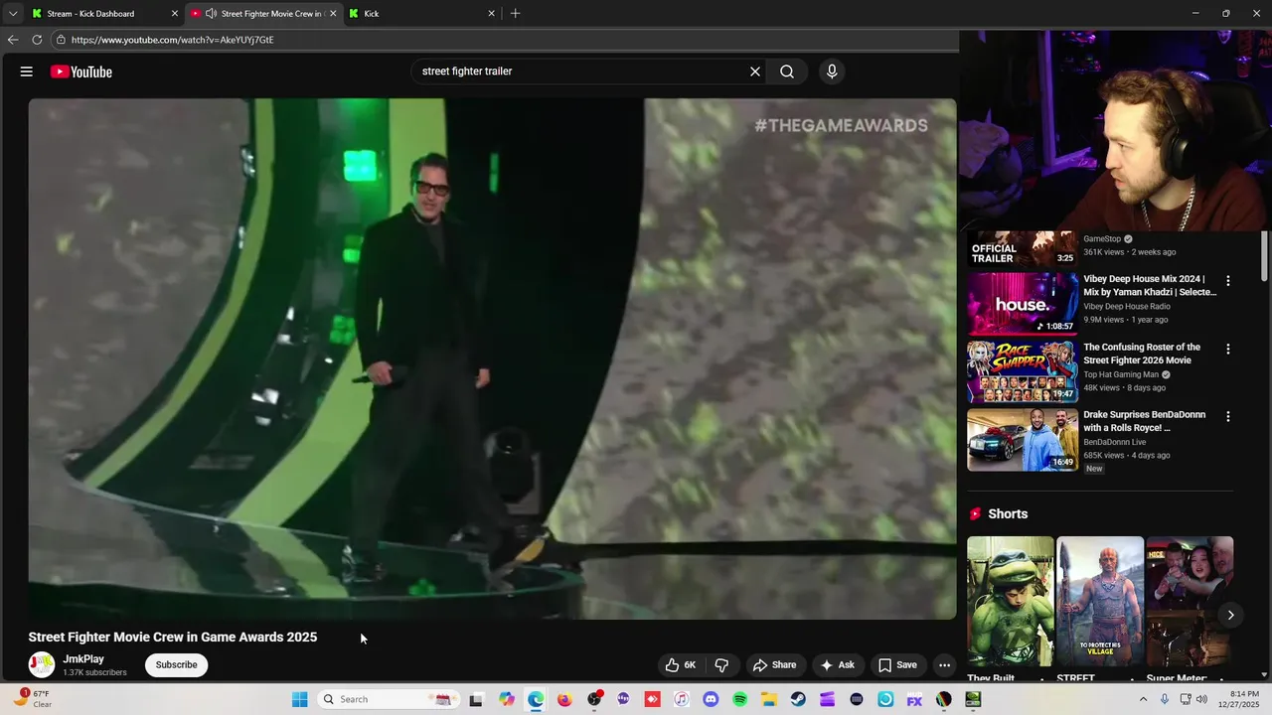1272x715 pixels.
Task: Open a new browser tab with the plus
Action: pyautogui.click(x=515, y=14)
